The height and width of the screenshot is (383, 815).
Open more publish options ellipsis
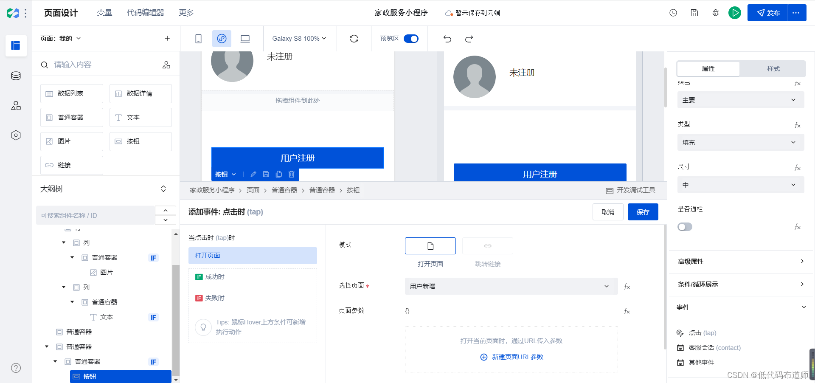point(796,13)
